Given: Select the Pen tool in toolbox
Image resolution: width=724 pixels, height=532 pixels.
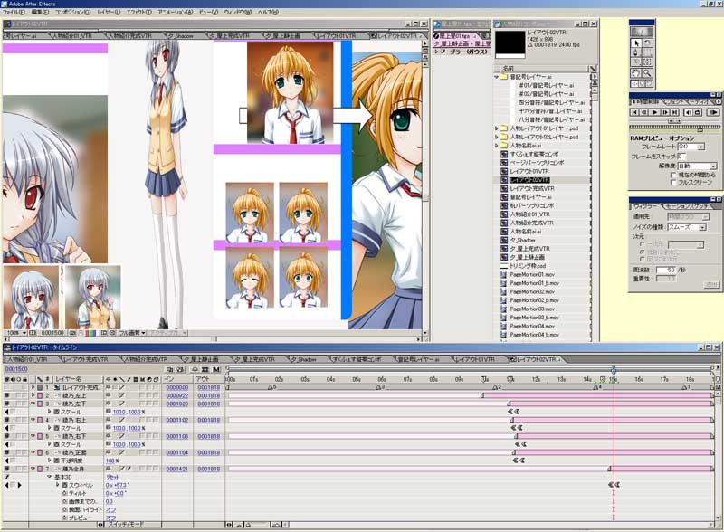Looking at the screenshot, I should coord(636,52).
